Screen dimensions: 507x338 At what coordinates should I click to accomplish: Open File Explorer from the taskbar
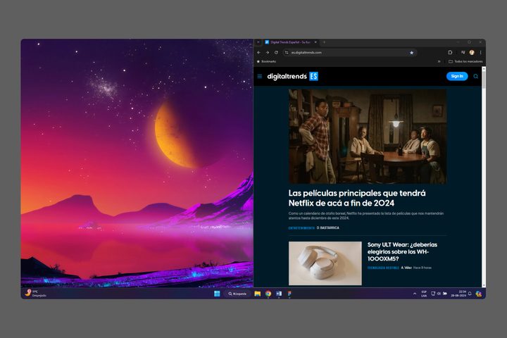(258, 293)
